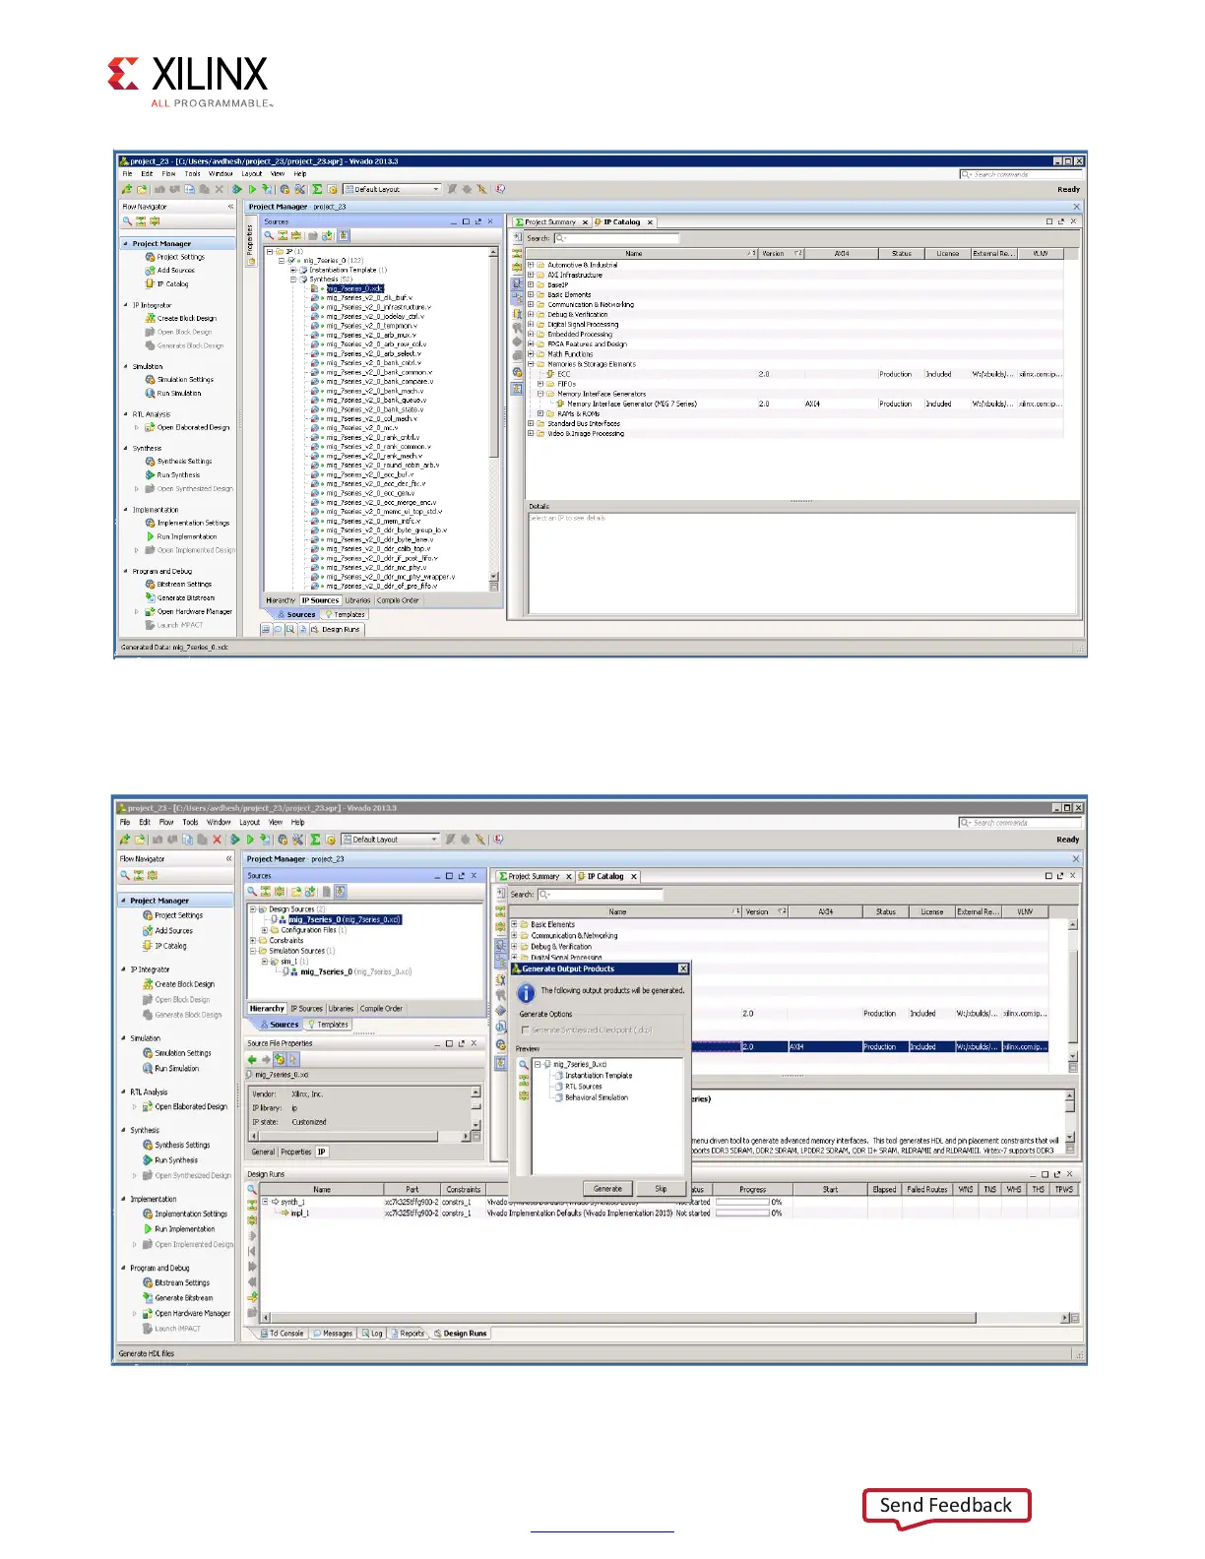This screenshot has height=1559, width=1205.
Task: Select mig_7series_0.xdc in upper Sources tree
Action: pos(354,288)
